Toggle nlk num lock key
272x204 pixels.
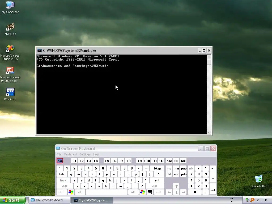point(191,168)
